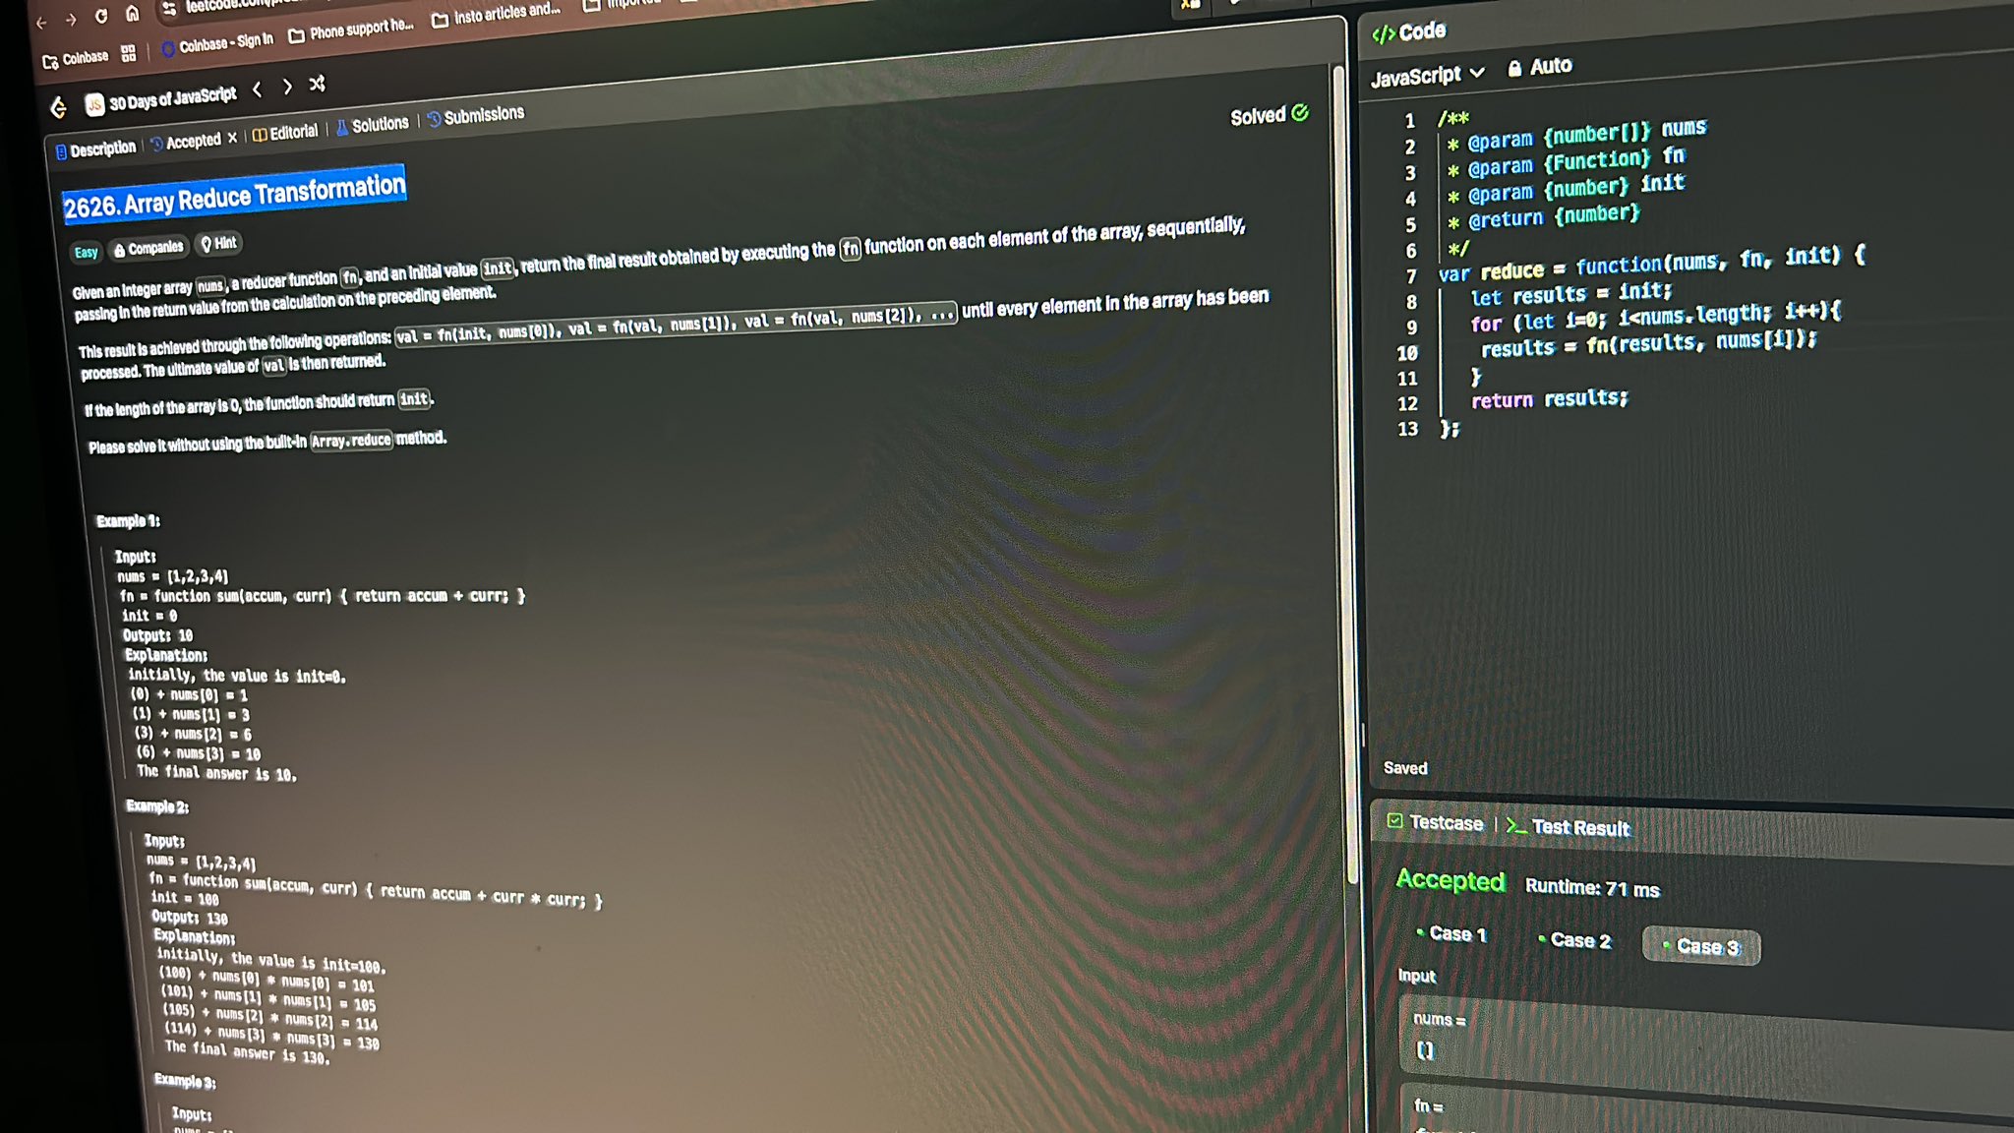Open the apps grid icon in bookmarks bar
This screenshot has width=2014, height=1133.
tap(129, 53)
